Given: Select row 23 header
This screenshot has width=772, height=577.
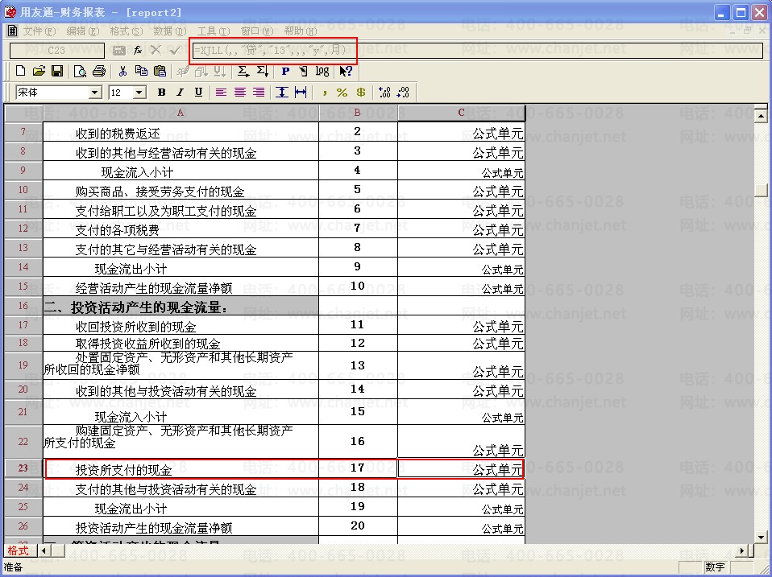Looking at the screenshot, I should point(23,468).
